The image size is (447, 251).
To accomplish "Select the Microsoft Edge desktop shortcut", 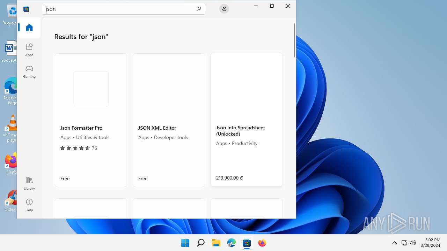I will (x=10, y=91).
